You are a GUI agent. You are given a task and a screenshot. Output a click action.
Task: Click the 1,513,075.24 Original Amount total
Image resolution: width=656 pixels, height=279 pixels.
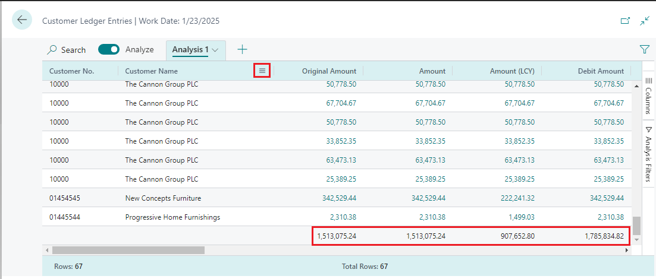coord(337,236)
